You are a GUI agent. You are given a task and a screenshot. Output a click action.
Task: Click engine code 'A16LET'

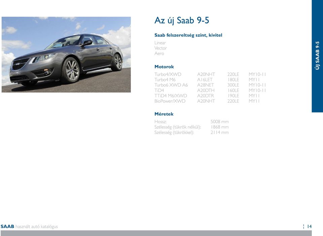(205, 79)
